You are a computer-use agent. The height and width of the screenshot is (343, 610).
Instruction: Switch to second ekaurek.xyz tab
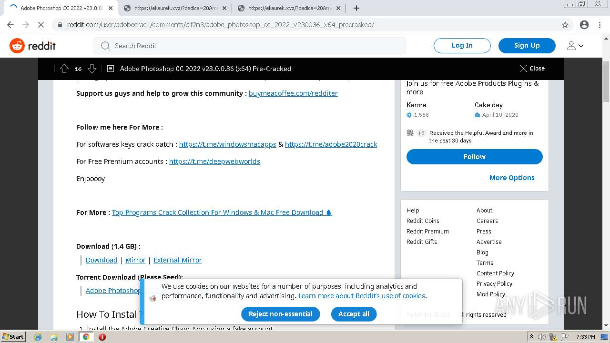click(174, 8)
